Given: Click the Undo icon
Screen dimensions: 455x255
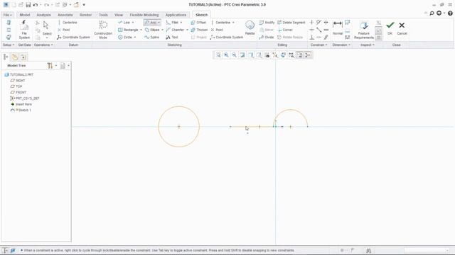Looking at the screenshot, I should (36, 5).
